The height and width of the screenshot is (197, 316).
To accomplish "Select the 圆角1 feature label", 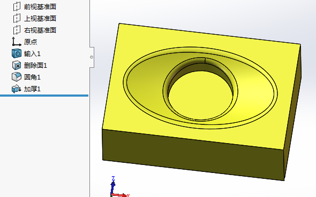I will (x=32, y=77).
